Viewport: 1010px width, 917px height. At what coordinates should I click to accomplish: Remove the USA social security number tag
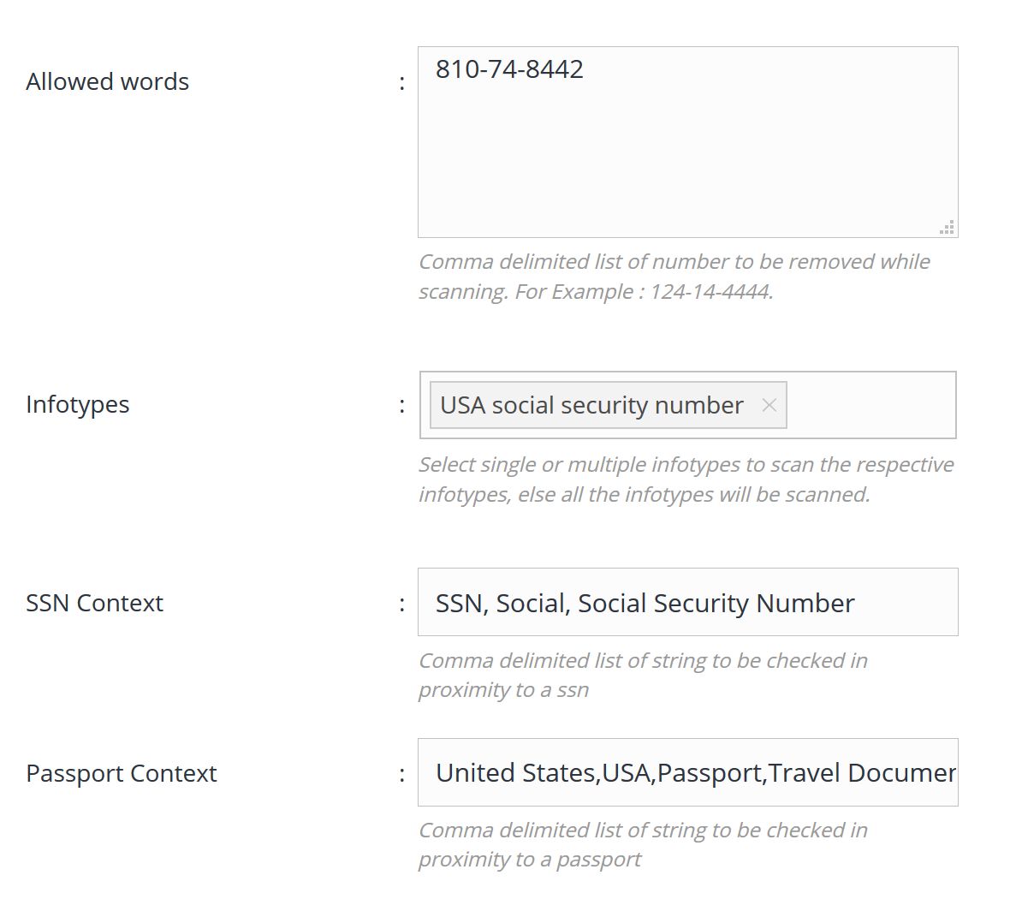[769, 405]
